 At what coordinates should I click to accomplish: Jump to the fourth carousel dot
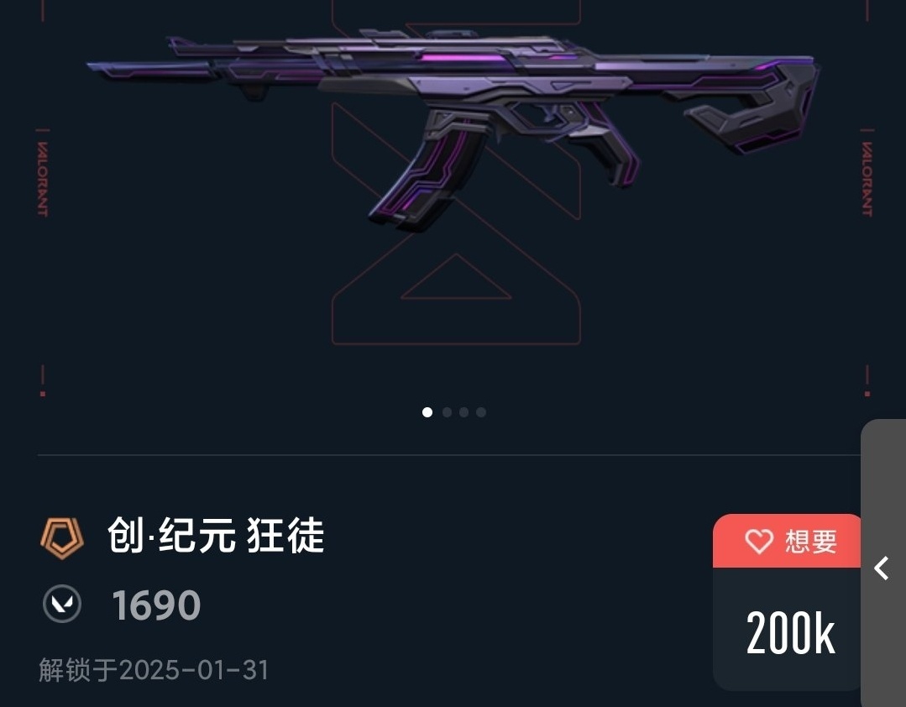[481, 411]
